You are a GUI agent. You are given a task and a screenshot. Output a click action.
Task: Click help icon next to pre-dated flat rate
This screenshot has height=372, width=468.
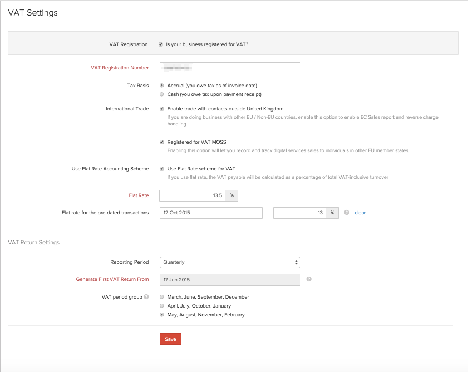coord(347,213)
